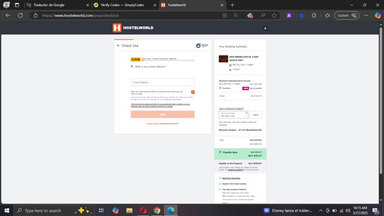Open the user account icon in the header
The width and height of the screenshot is (384, 216).
265,28
